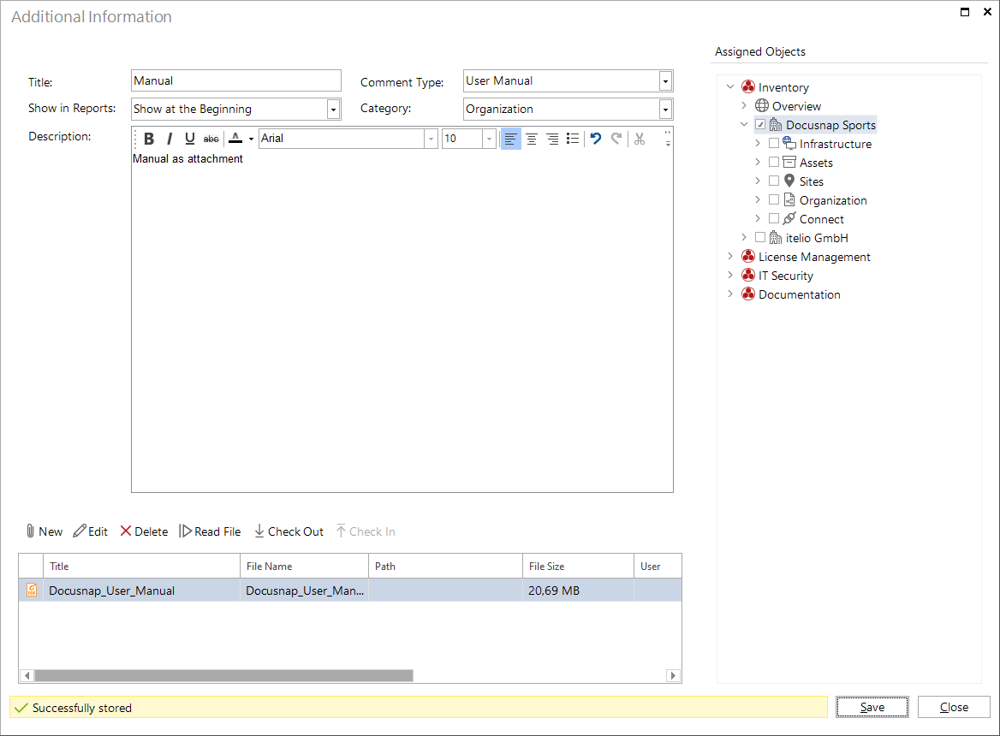Click the Infrastructure node icon
1000x736 pixels.
[x=789, y=144]
